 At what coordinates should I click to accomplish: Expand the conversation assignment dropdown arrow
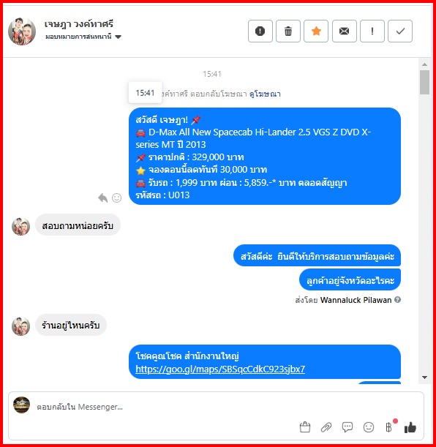[x=118, y=37]
